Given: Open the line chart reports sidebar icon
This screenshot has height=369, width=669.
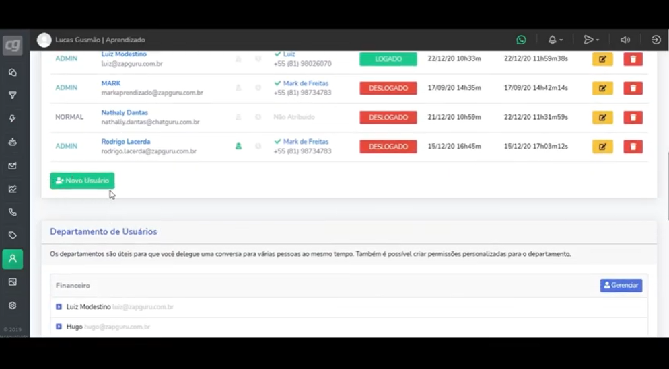Looking at the screenshot, I should 13,189.
